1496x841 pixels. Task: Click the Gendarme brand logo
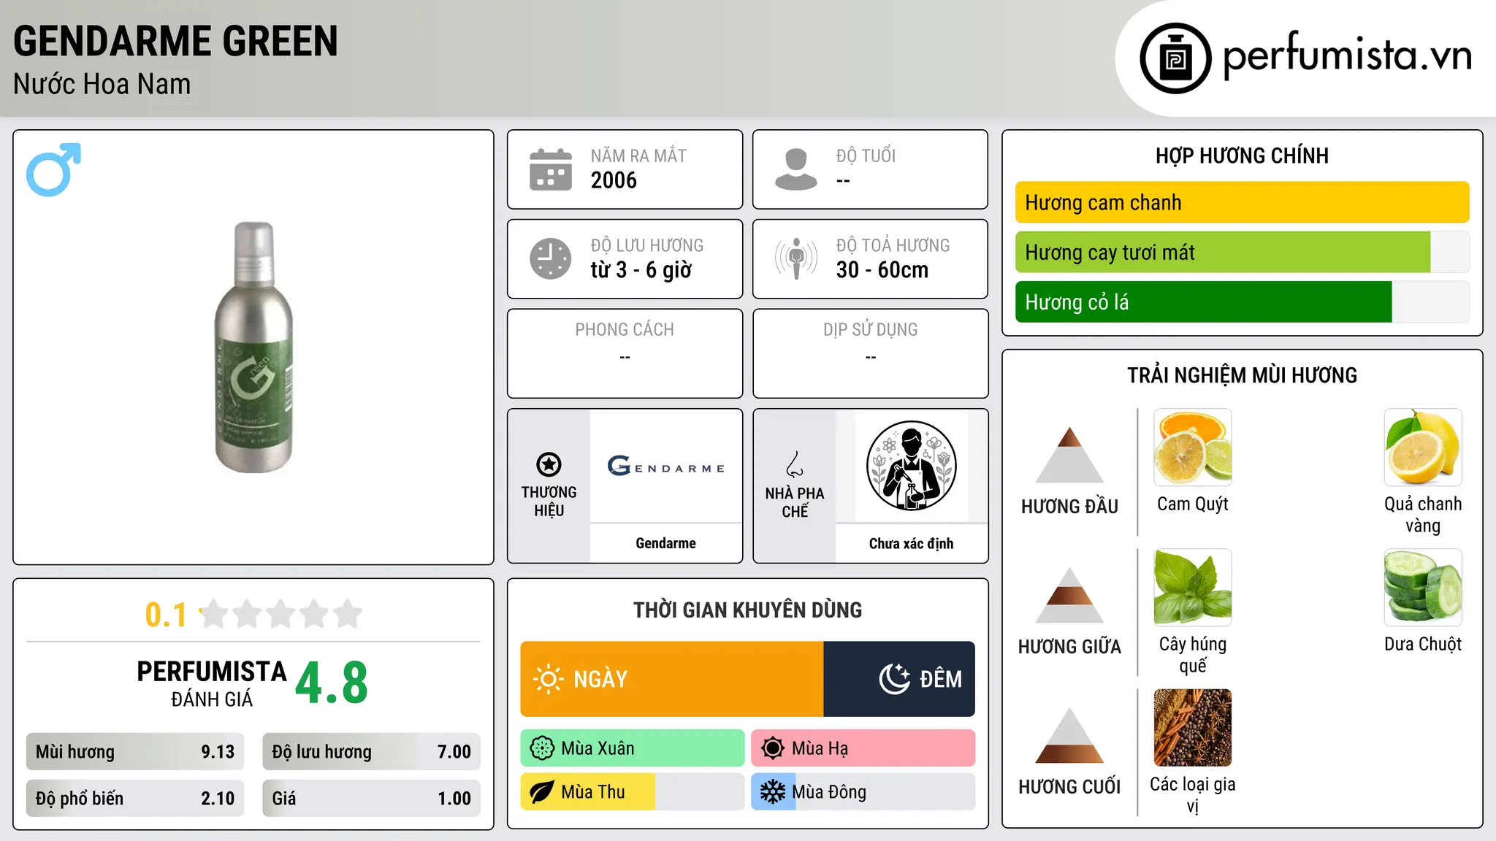[665, 465]
